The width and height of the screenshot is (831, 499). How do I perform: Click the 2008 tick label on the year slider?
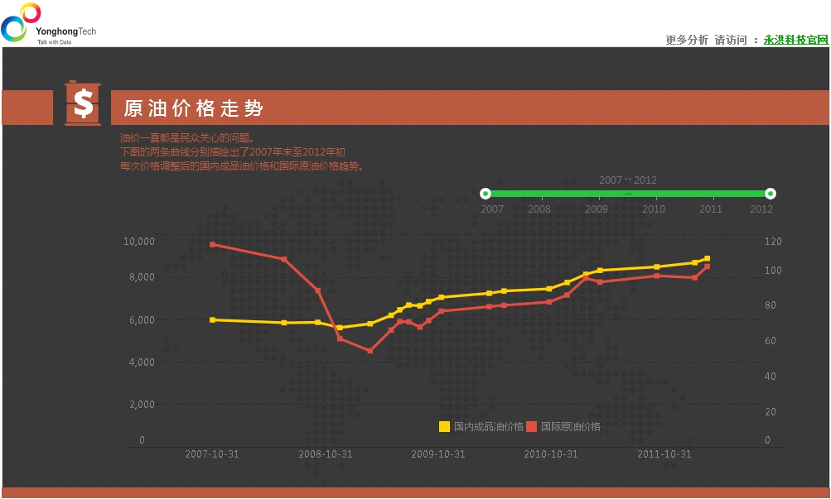coord(539,209)
